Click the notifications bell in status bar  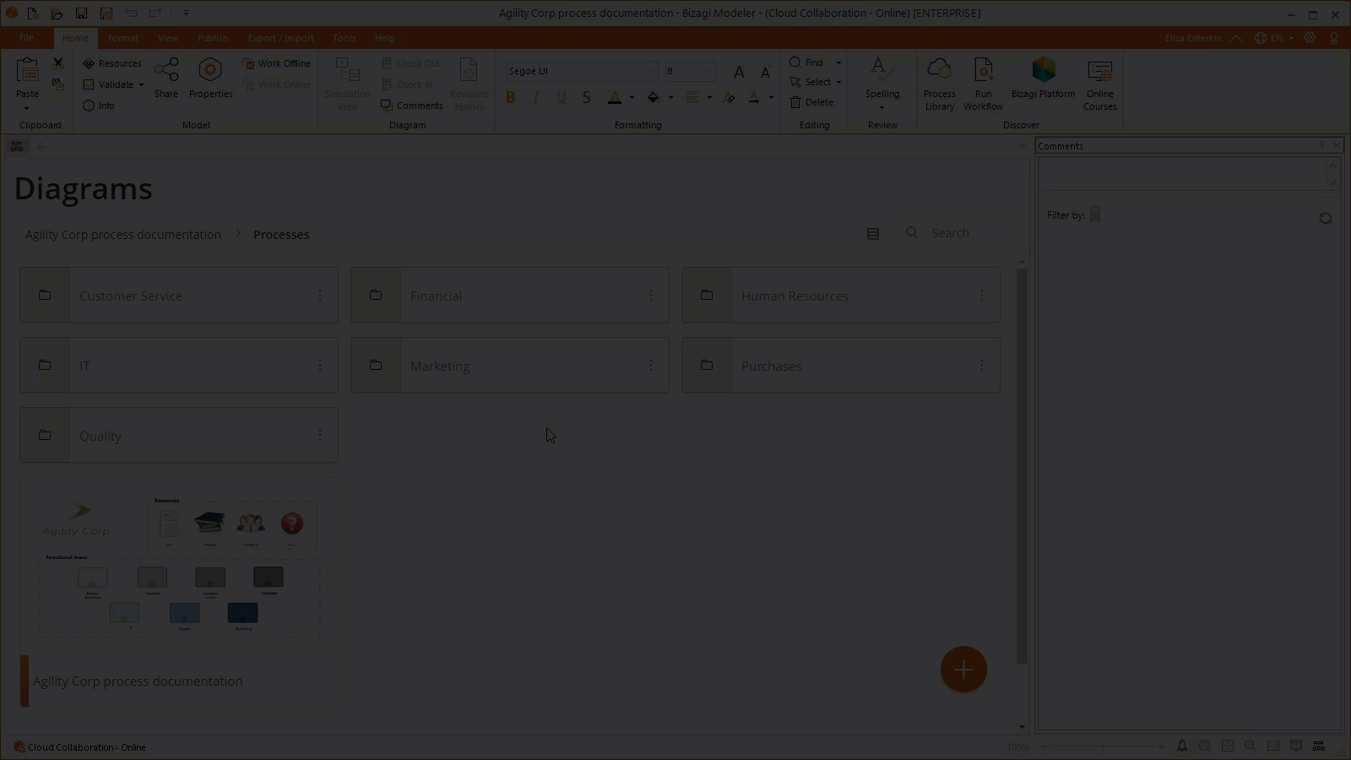coord(1182,746)
